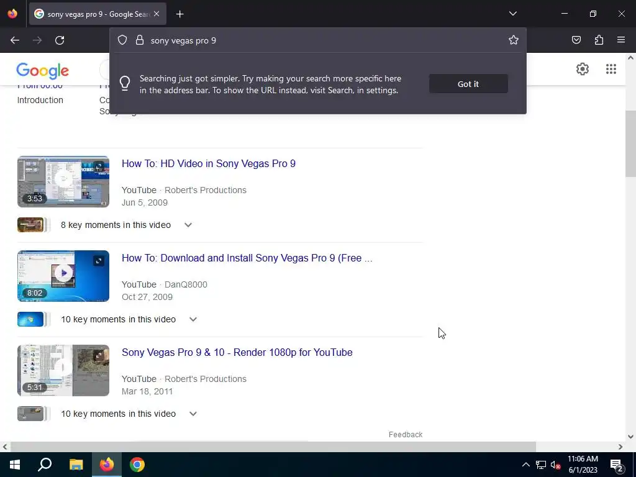Screen dimensions: 636x477
Task: Click the Firefox View icon in the tab bar
Action: 12,14
